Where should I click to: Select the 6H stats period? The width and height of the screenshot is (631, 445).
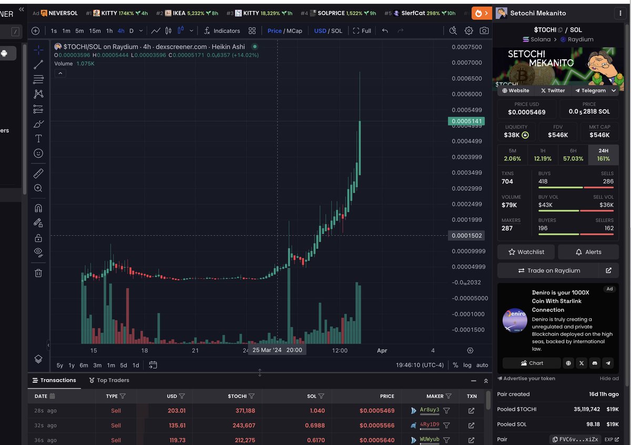(573, 155)
